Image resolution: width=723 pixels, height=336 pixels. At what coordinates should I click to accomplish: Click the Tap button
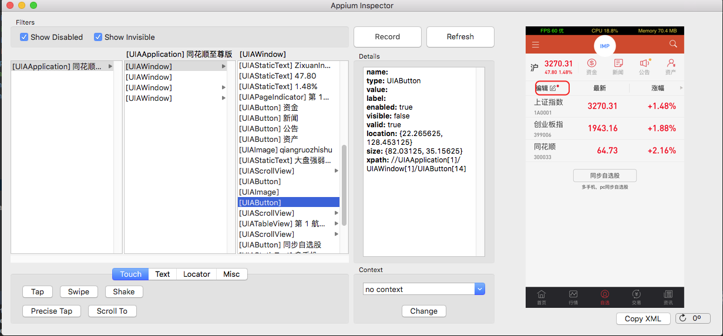38,291
